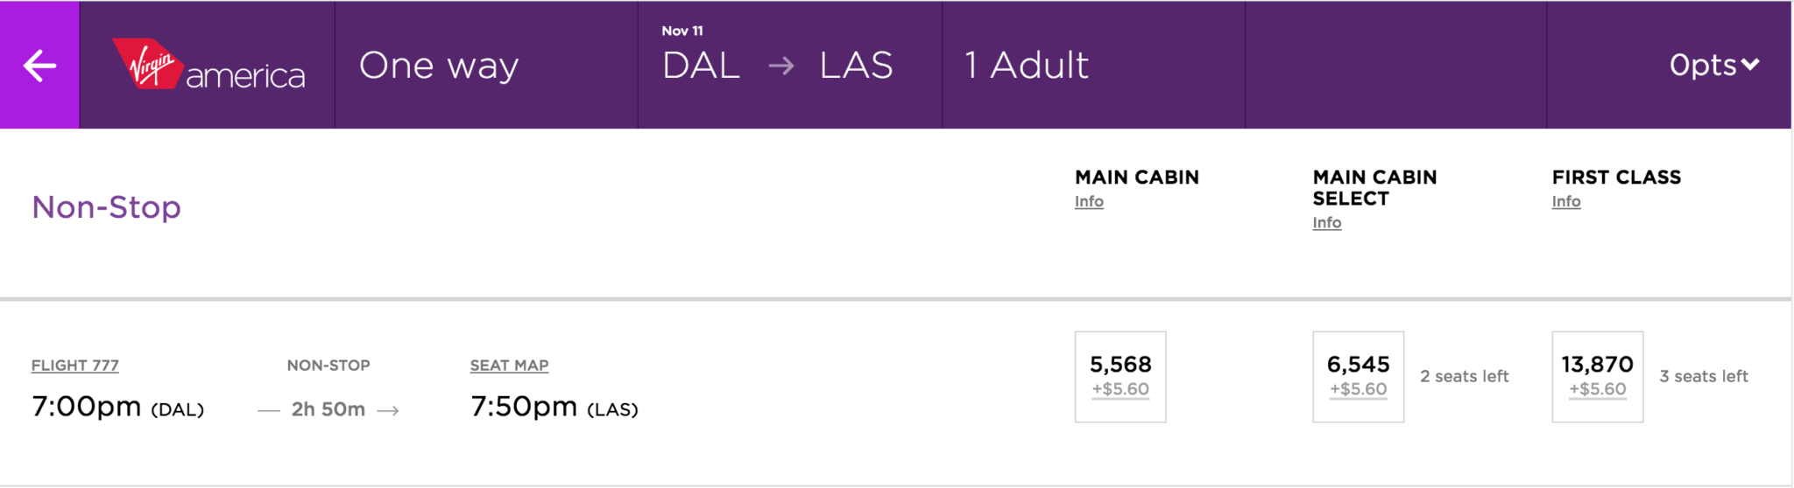Open the Opts dropdown menu
This screenshot has height=488, width=1794.
1713,66
